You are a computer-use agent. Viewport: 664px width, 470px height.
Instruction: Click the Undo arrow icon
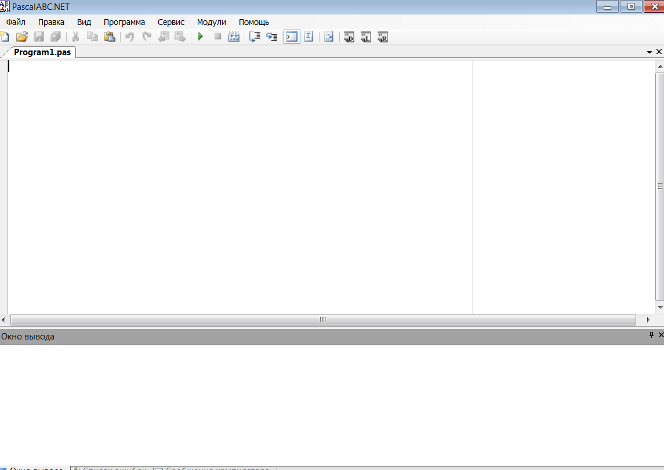click(x=129, y=37)
